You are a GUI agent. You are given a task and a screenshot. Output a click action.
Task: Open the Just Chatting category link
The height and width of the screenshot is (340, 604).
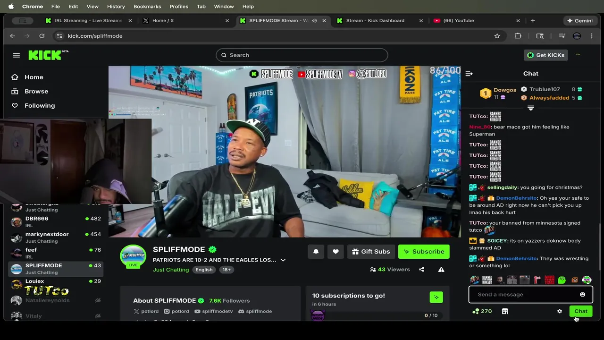click(171, 270)
